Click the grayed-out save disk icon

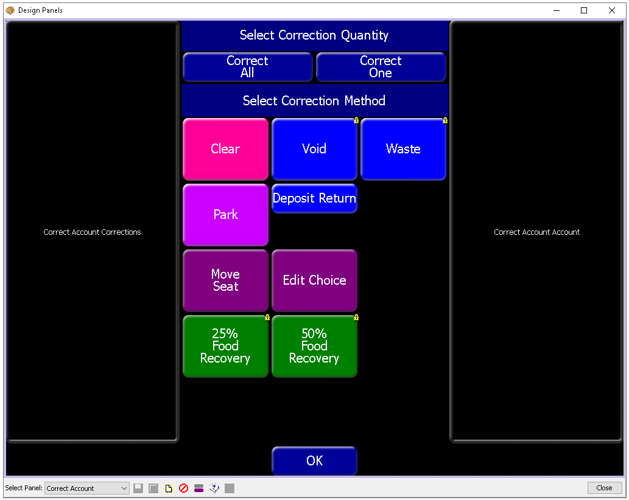pos(138,488)
